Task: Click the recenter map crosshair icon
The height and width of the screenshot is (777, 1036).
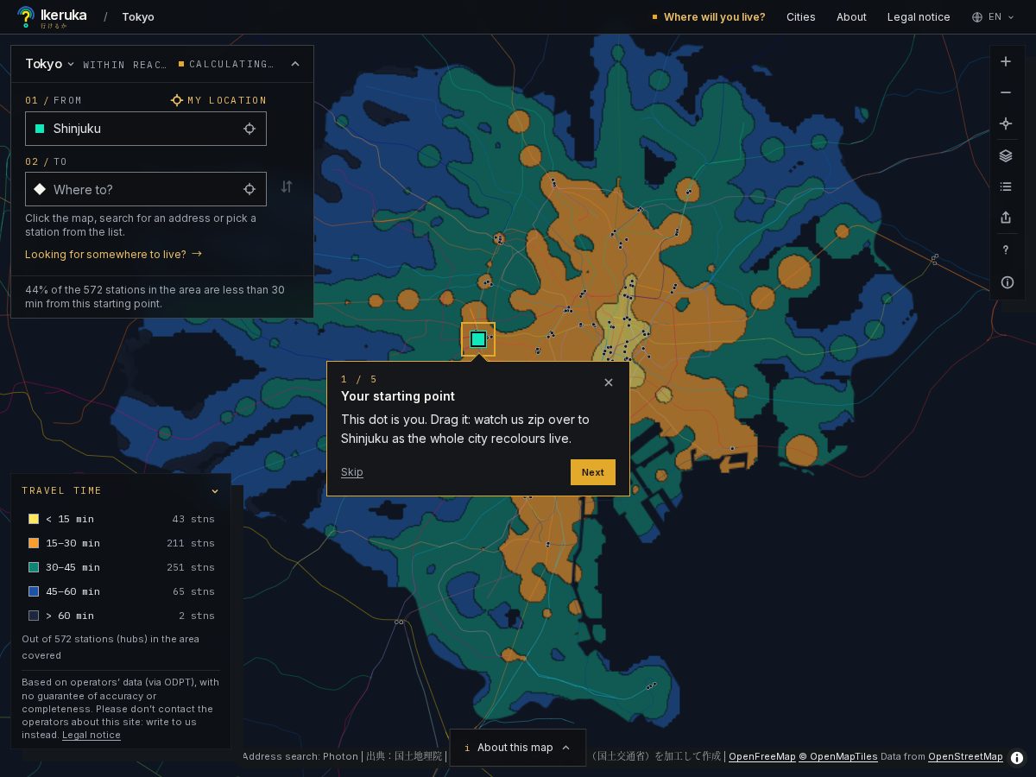Action: tap(1006, 123)
